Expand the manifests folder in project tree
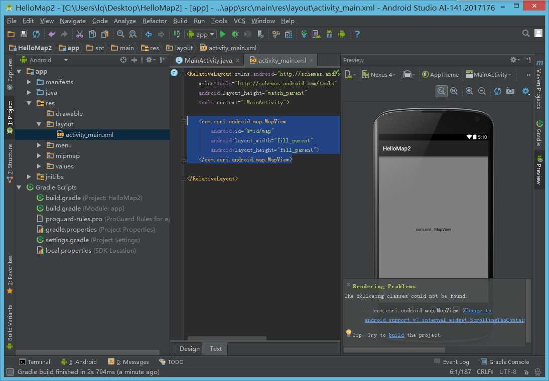This screenshot has height=381, width=549. [30, 82]
